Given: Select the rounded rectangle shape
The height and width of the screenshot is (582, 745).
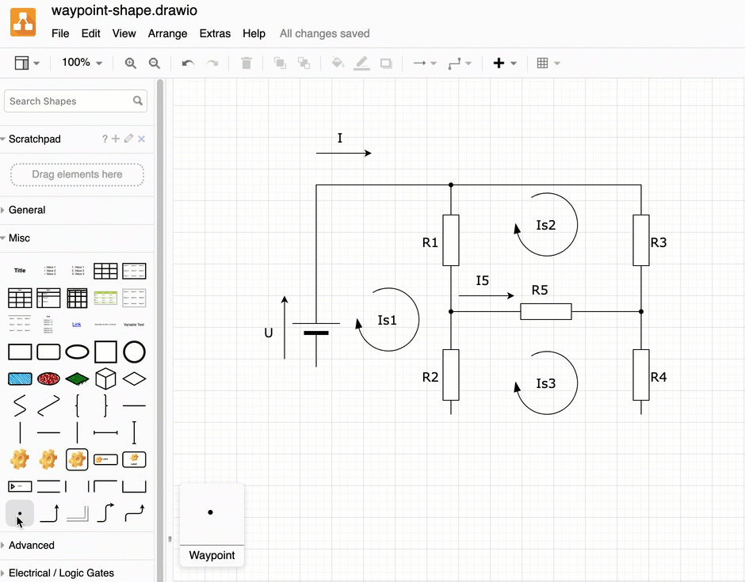Looking at the screenshot, I should pos(48,352).
